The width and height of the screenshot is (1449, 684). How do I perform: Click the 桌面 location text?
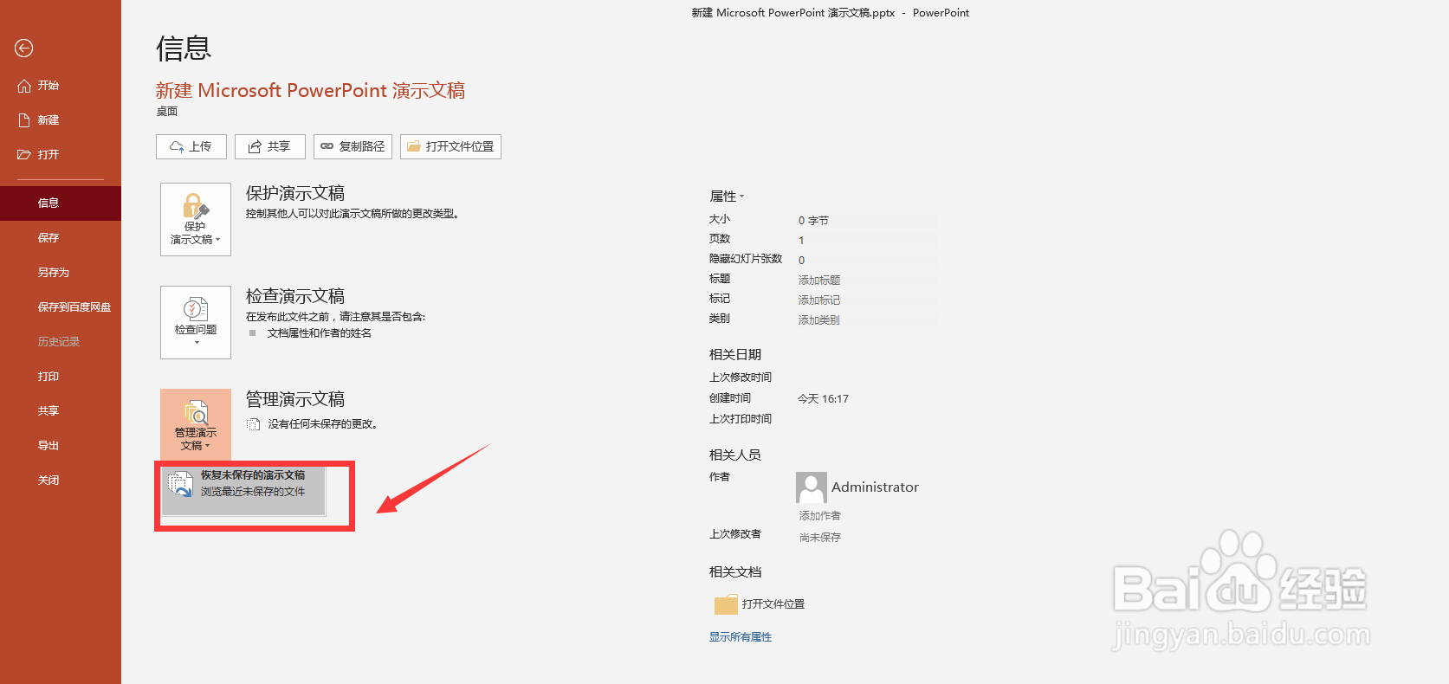point(167,112)
